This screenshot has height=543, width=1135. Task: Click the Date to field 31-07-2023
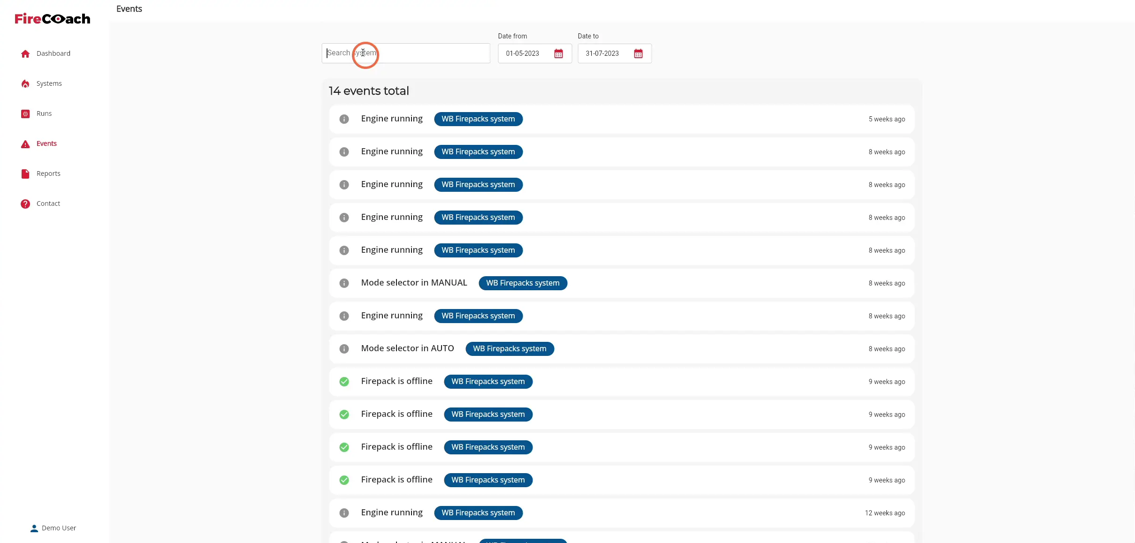tap(615, 53)
